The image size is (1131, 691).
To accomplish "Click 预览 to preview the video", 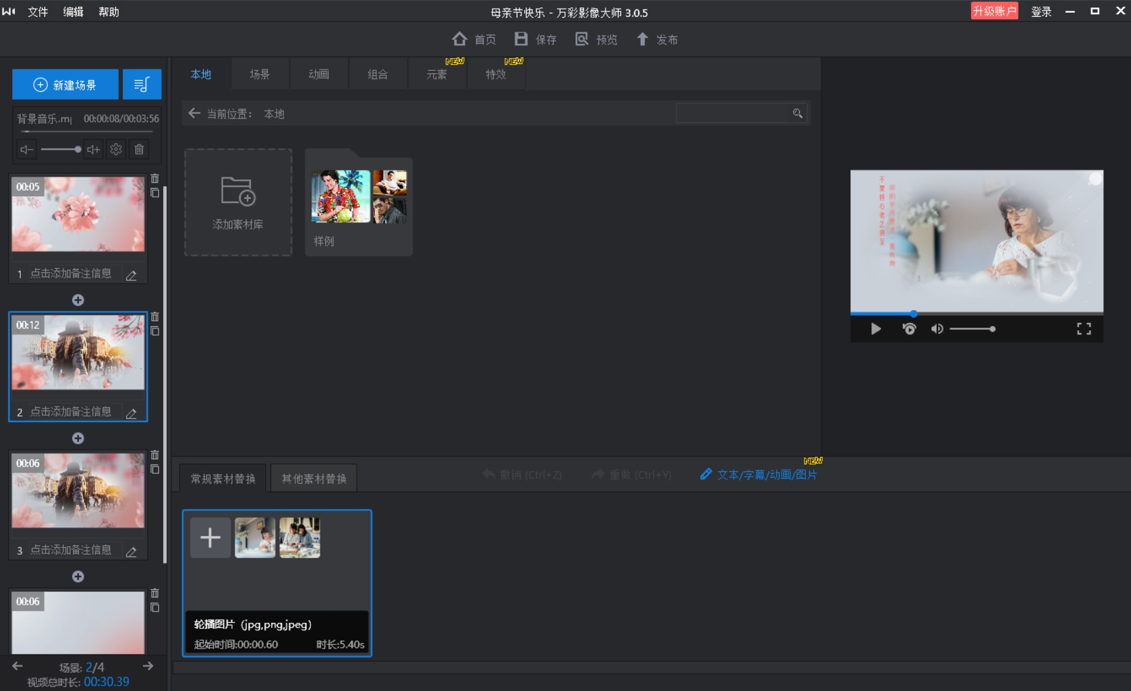I will click(x=596, y=39).
